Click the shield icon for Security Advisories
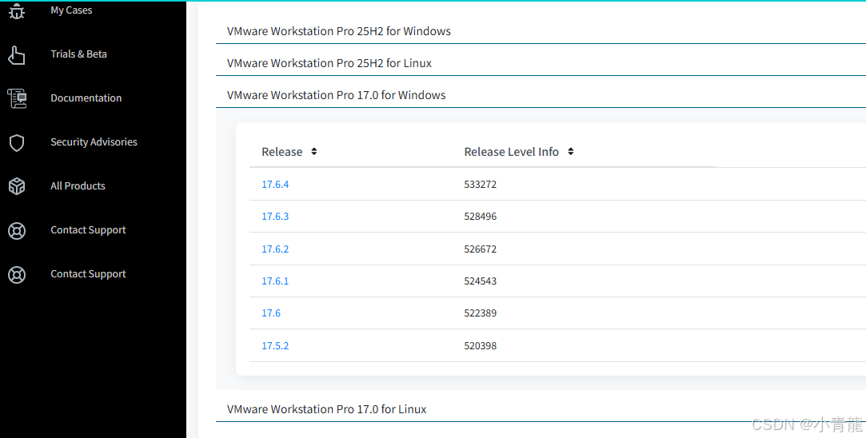The image size is (866, 438). pyautogui.click(x=17, y=142)
